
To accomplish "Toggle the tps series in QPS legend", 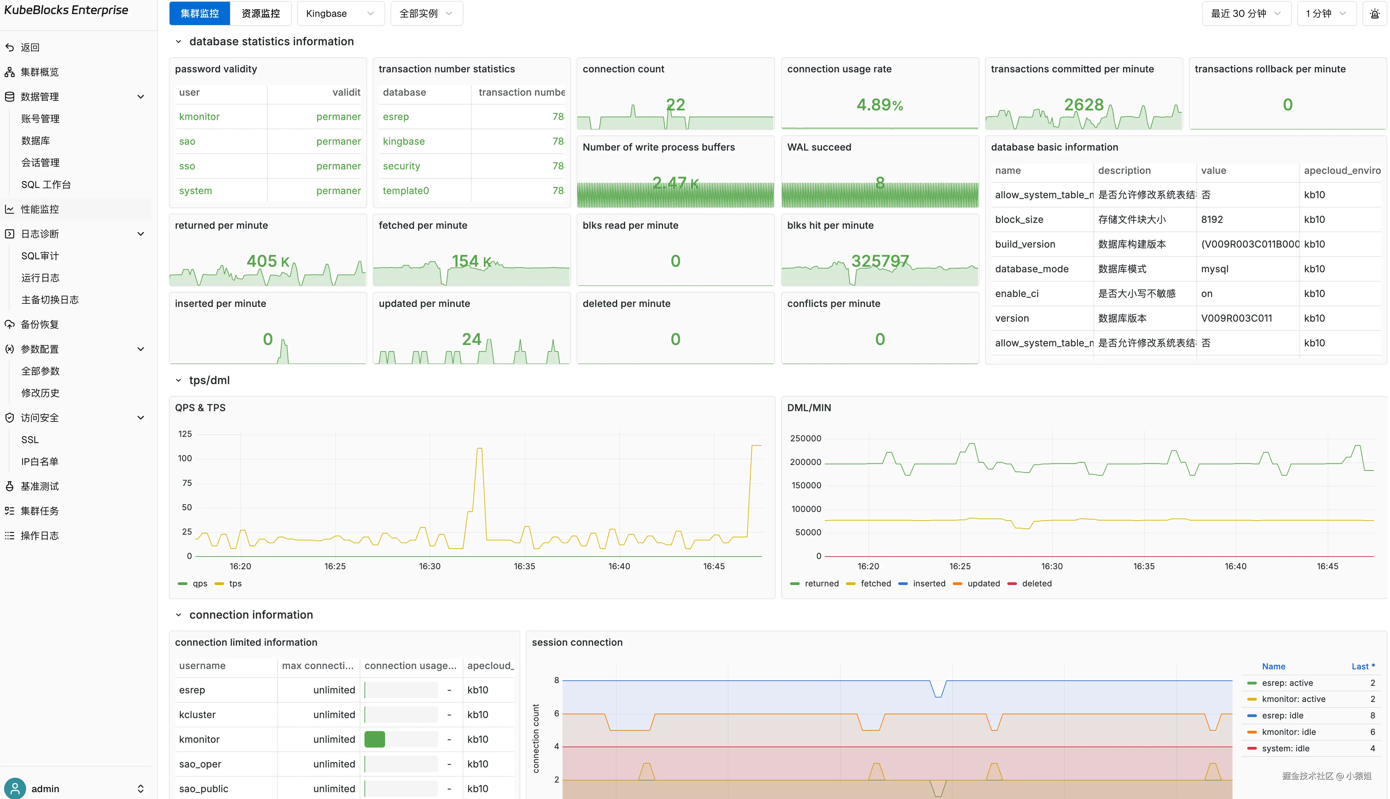I will 234,583.
